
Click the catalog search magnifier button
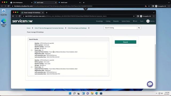pyautogui.click(x=139, y=28)
